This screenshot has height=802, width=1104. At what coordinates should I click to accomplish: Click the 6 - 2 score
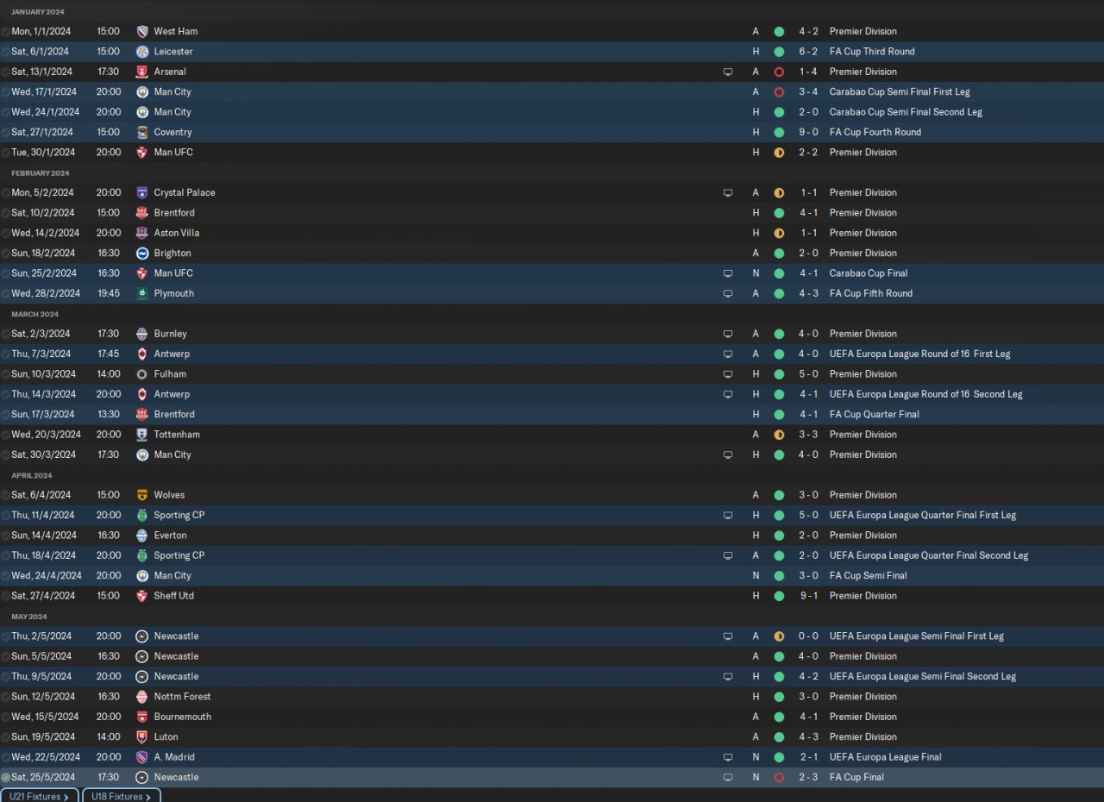[807, 52]
